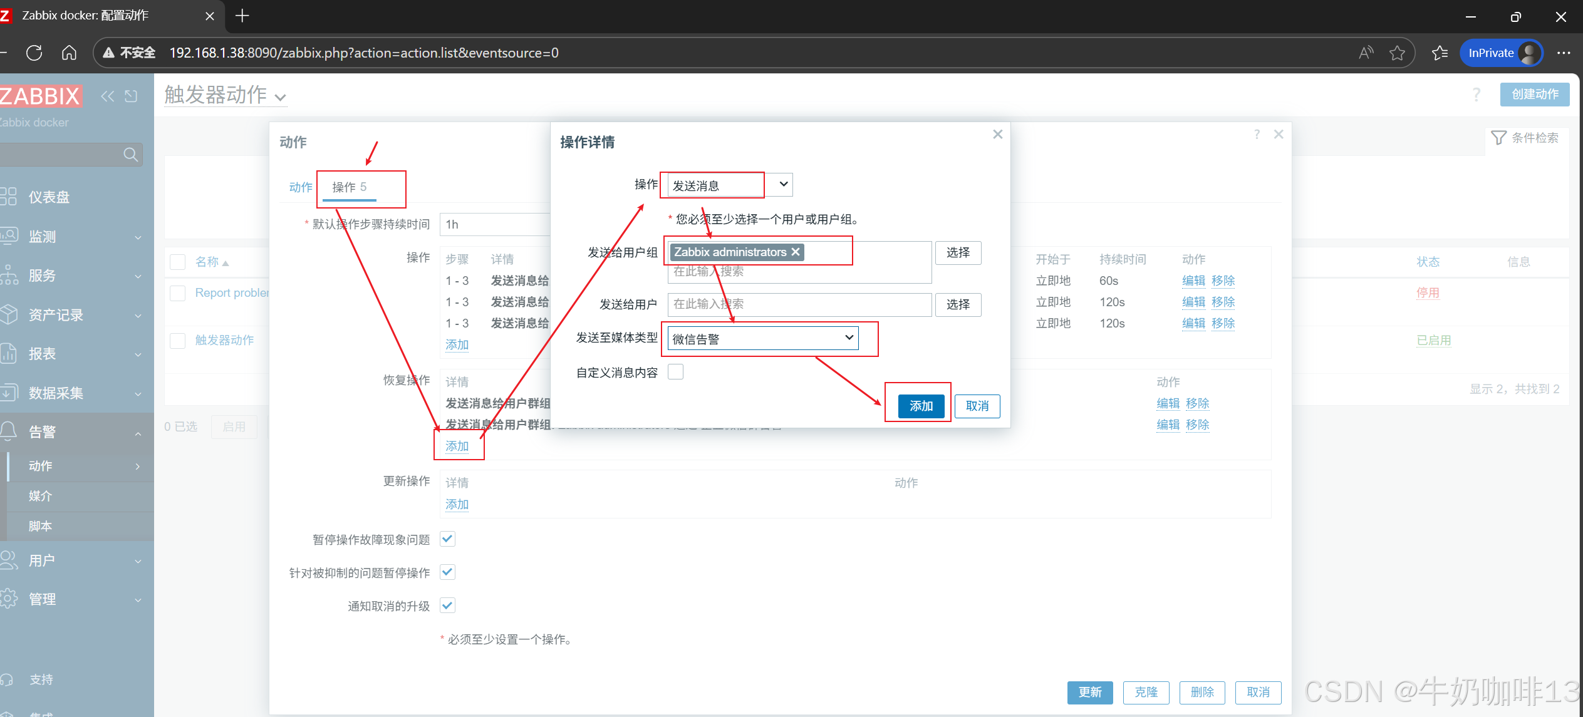Click the sidebar collapse double-chevron icon
The width and height of the screenshot is (1583, 717).
tap(108, 96)
